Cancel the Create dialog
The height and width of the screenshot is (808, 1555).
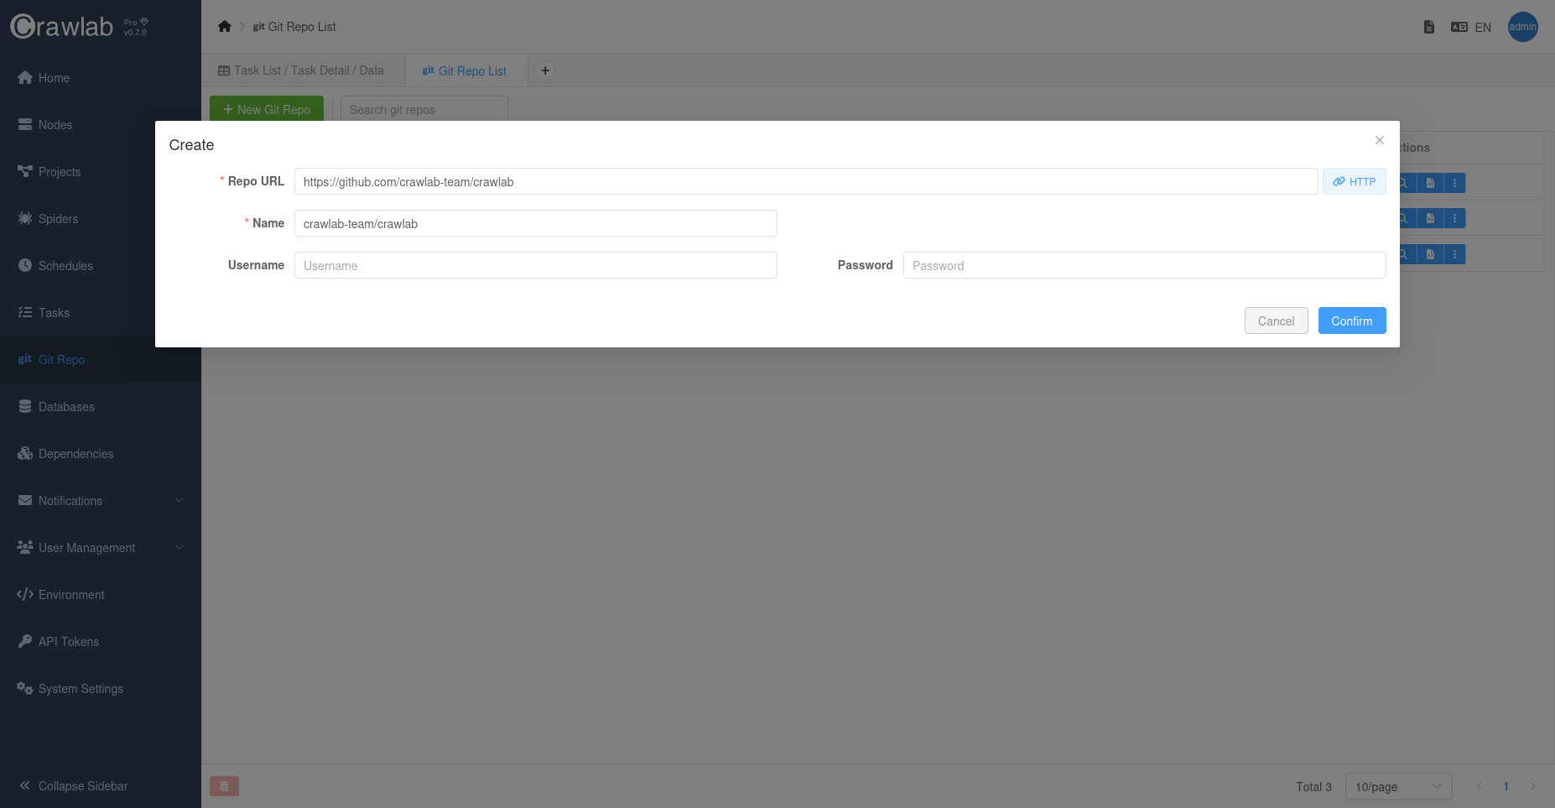[1276, 321]
